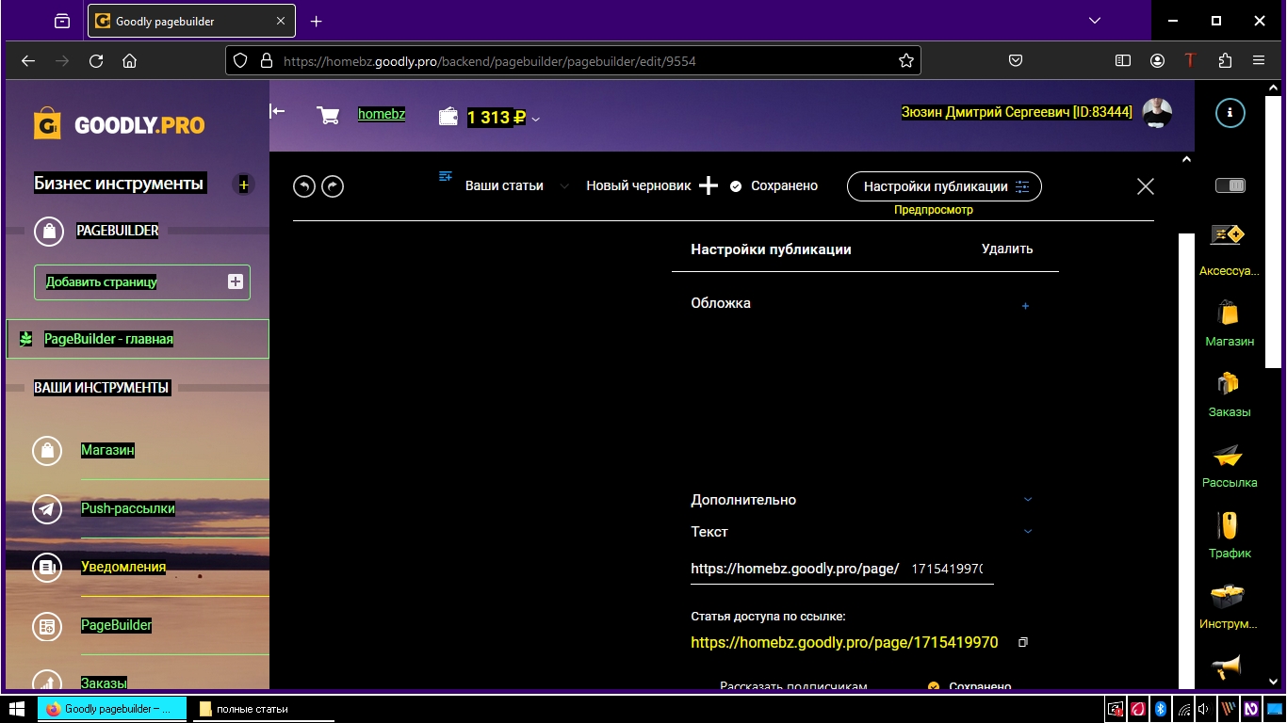Open Рассылка shortcut in the right panel
This screenshot has width=1287, height=723.
[1230, 464]
